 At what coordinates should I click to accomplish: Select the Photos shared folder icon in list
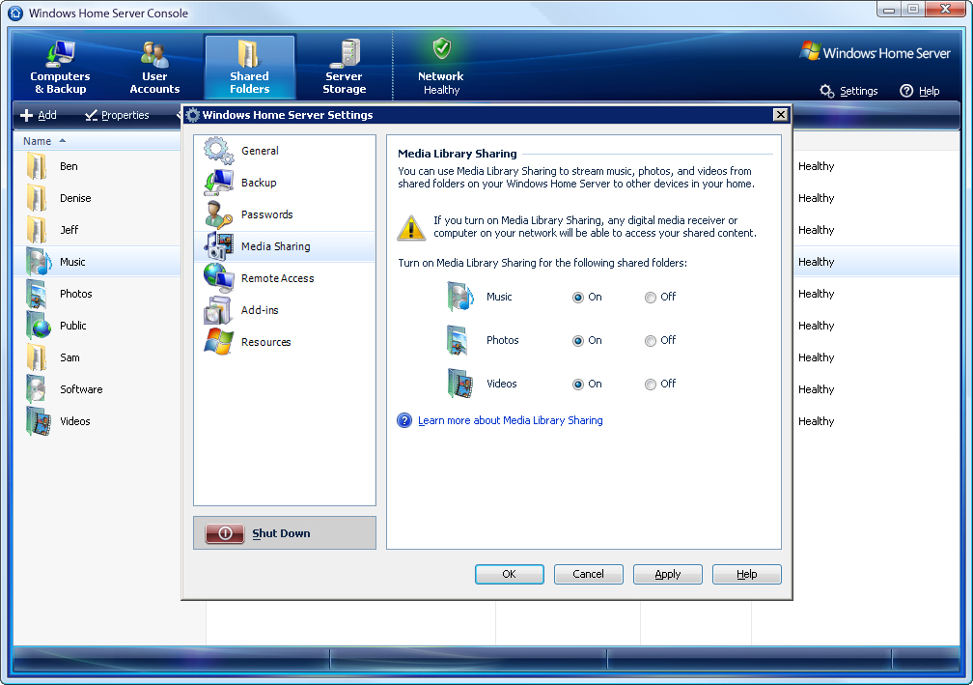pyautogui.click(x=37, y=294)
